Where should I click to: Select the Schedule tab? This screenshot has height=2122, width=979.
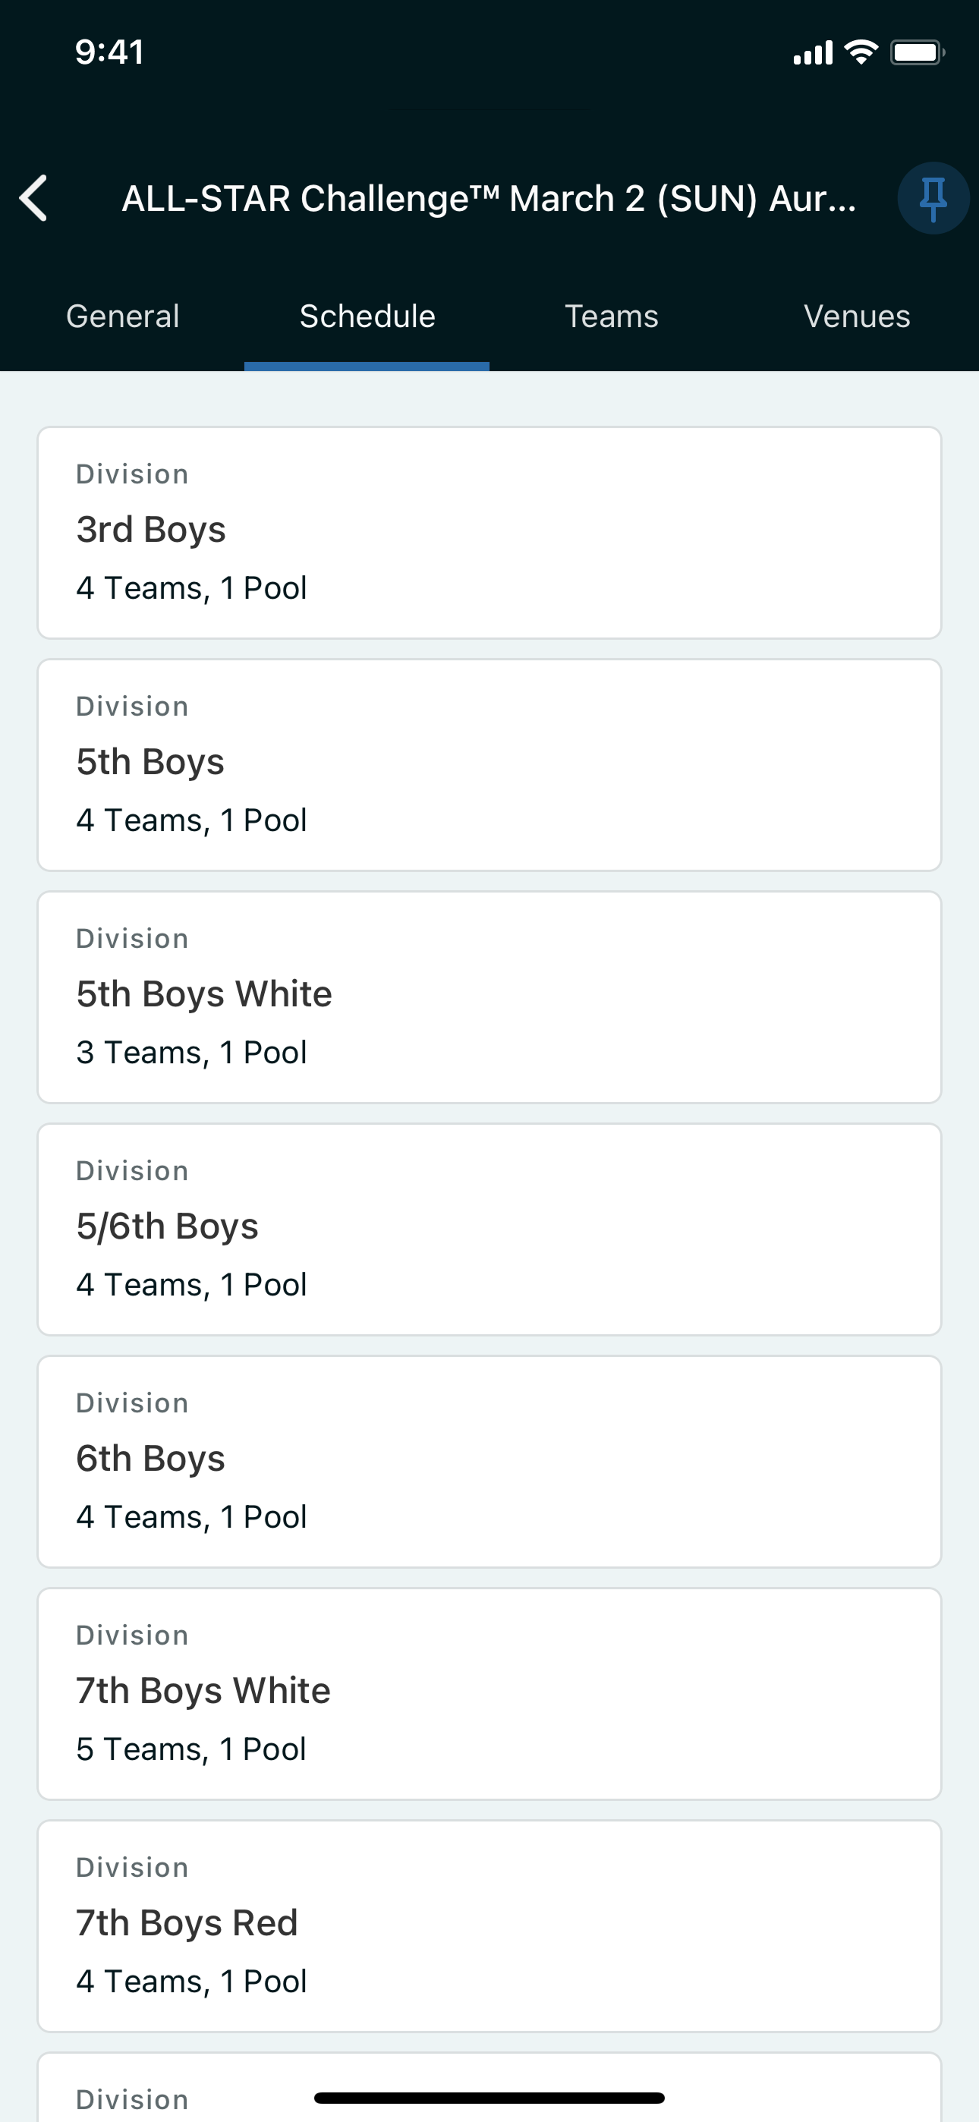367,316
